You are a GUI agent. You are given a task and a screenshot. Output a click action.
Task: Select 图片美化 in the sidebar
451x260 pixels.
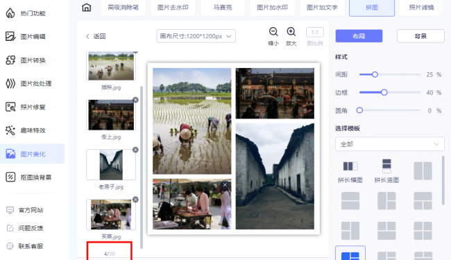(x=32, y=154)
